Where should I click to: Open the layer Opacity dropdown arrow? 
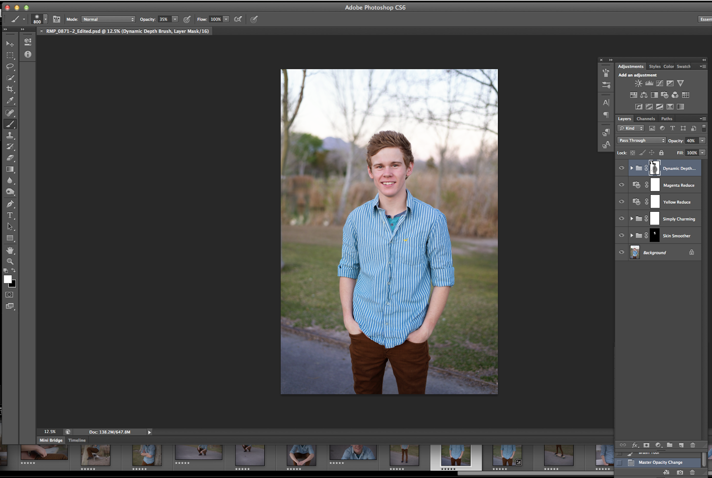click(x=702, y=141)
